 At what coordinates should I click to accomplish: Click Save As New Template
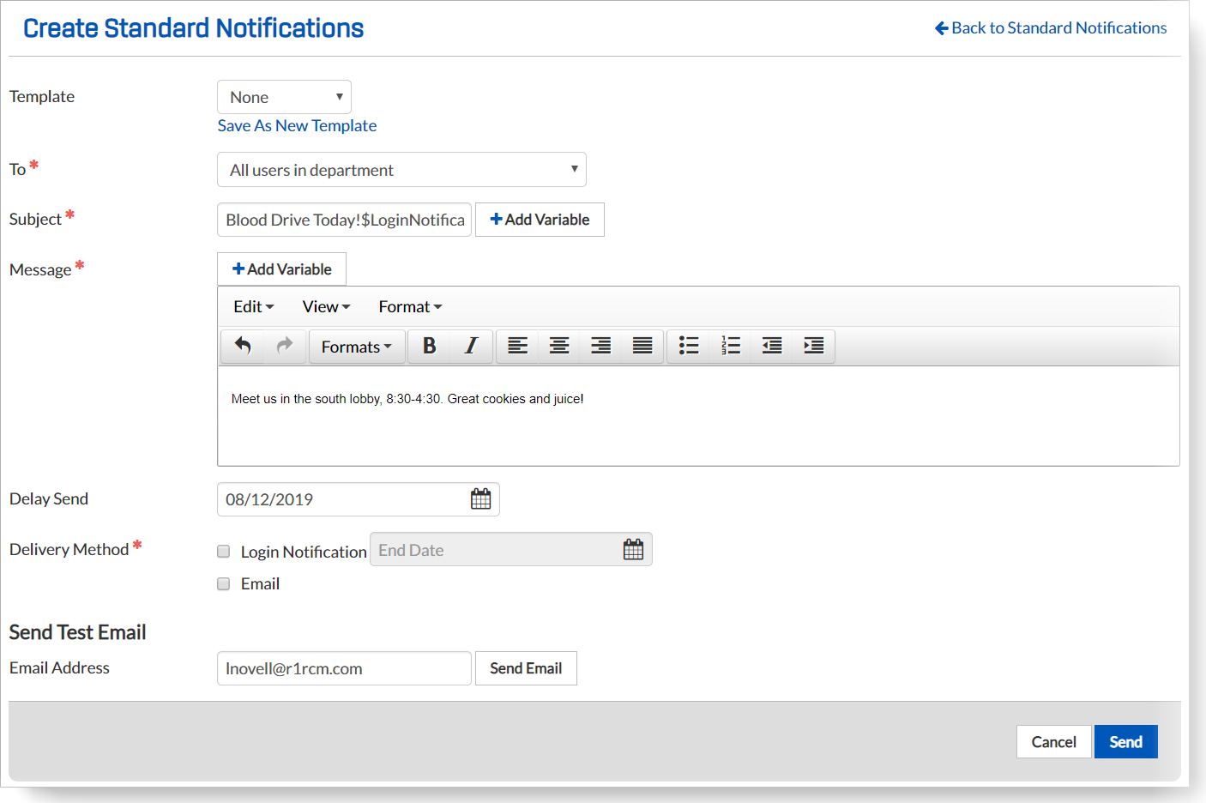click(x=297, y=125)
